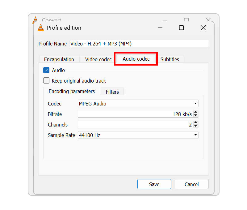The height and width of the screenshot is (210, 247).
Task: Click the Channels value field
Action: click(136, 125)
